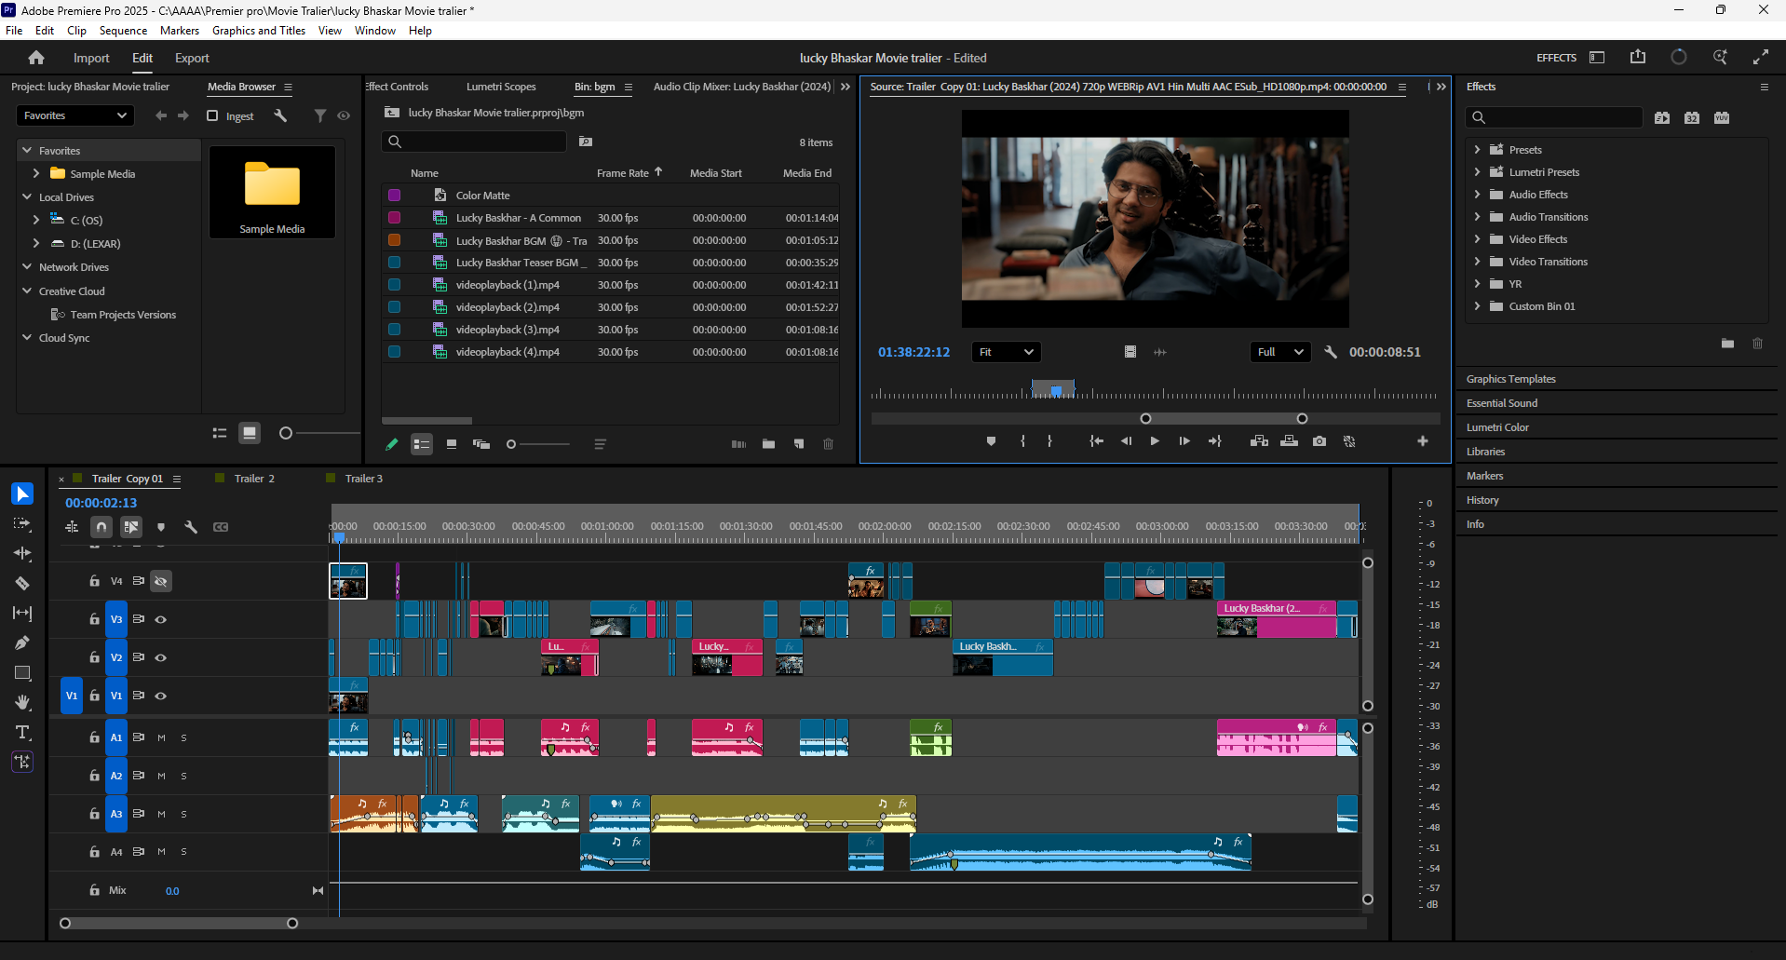Open the Sequence menu

pos(123,31)
